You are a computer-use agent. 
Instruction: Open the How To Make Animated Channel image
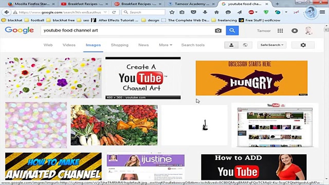(53, 166)
